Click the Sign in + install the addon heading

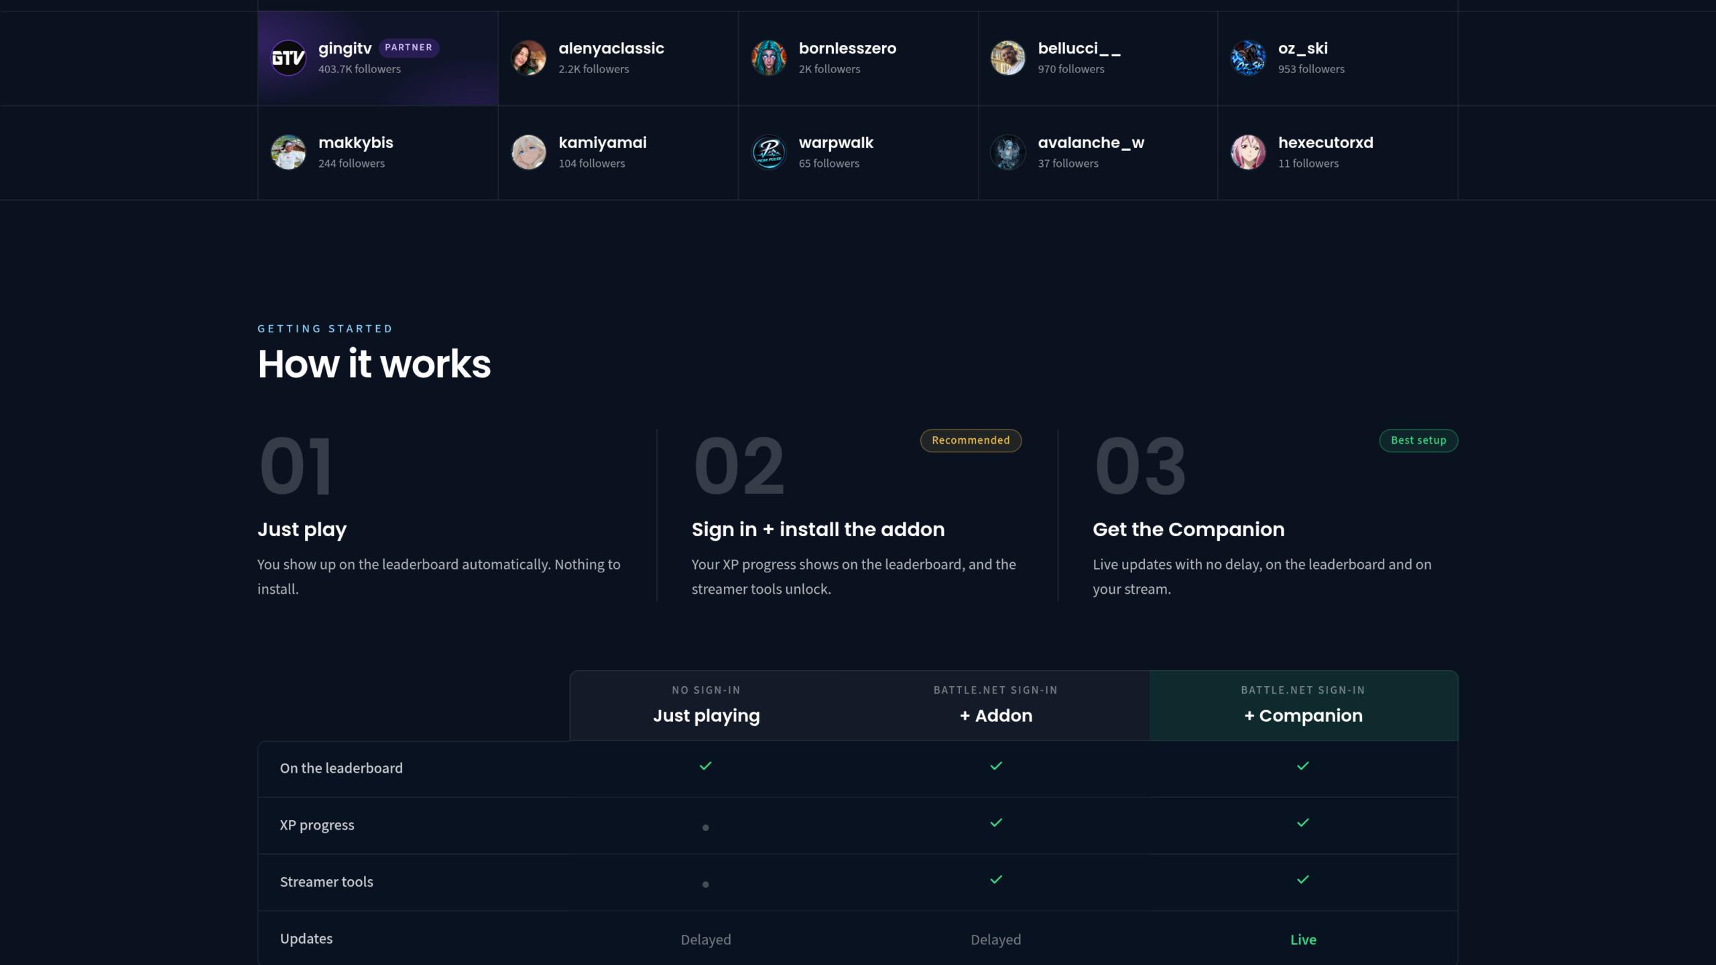pyautogui.click(x=818, y=529)
